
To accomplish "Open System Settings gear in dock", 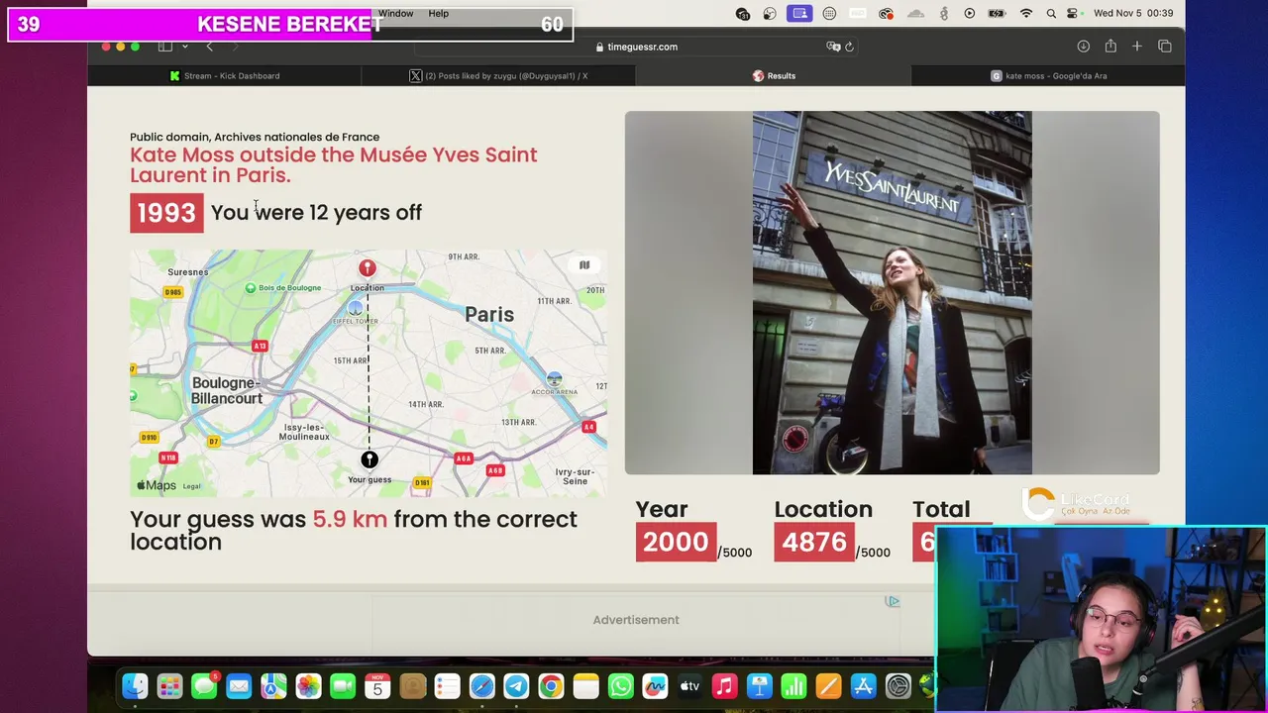I will [898, 685].
